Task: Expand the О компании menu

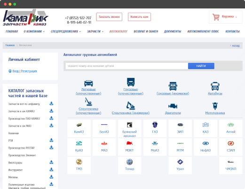Action: click(34, 31)
